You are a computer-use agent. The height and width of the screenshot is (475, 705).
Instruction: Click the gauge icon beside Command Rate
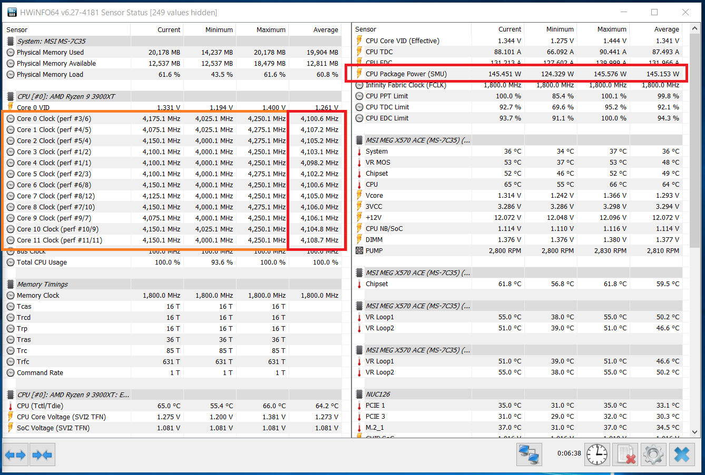tap(11, 372)
